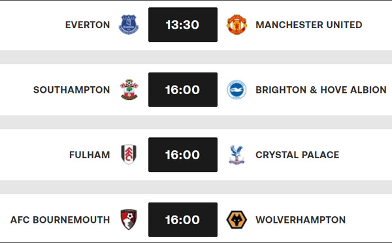392x243 pixels.
Task: Open the FULHAM team name
Action: click(x=90, y=155)
